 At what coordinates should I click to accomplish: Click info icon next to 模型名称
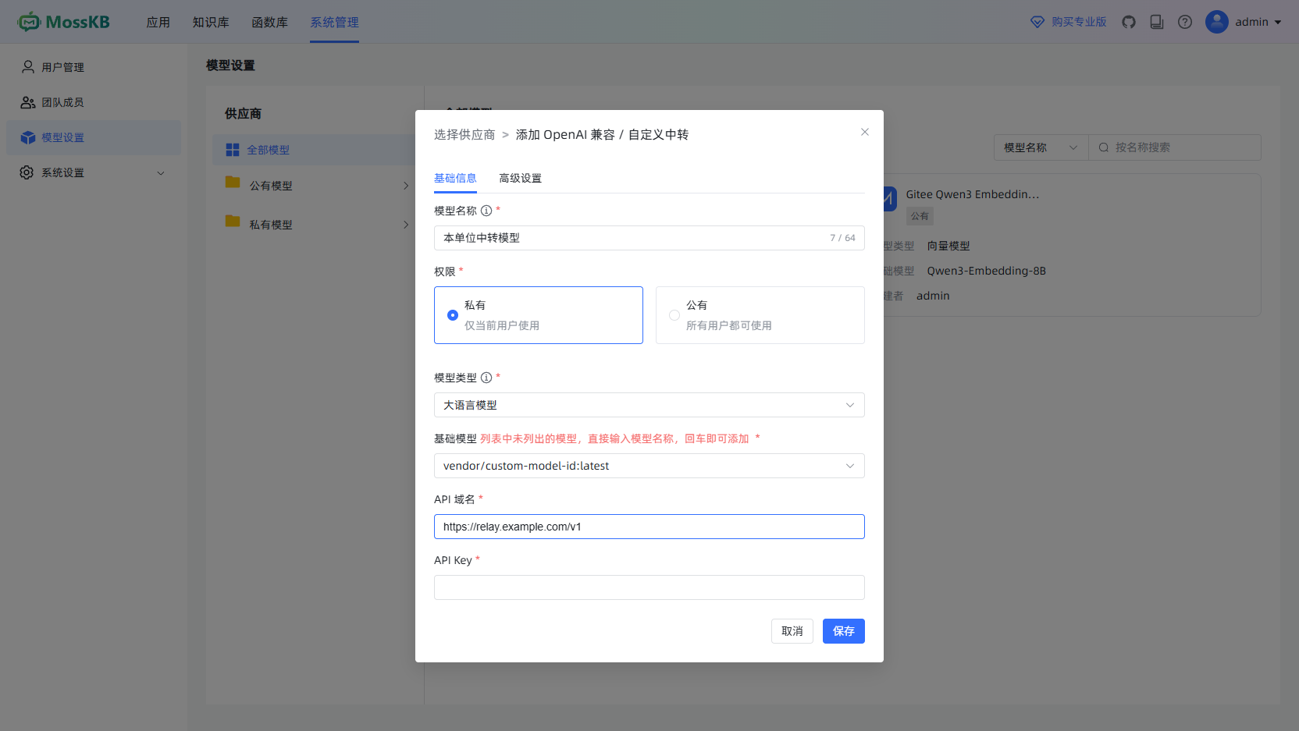click(x=486, y=211)
